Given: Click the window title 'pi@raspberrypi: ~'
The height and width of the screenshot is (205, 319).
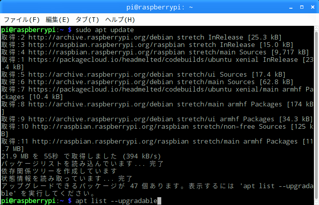Looking at the screenshot, I should click(159, 7).
